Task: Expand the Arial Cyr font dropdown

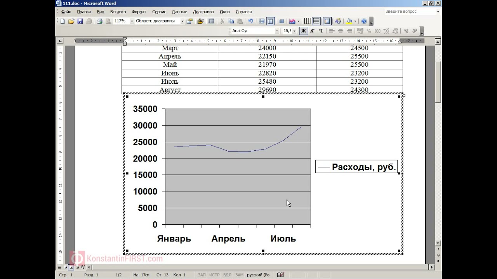Action: point(277,31)
